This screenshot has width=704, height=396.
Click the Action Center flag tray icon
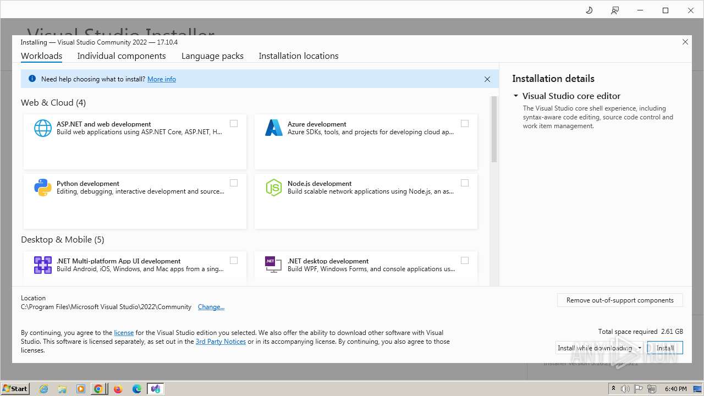(639, 389)
